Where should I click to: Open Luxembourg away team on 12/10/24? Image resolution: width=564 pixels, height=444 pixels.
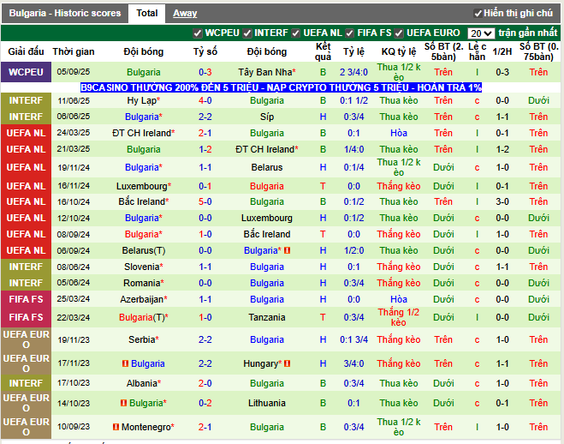click(x=267, y=218)
